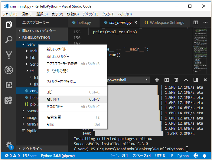Split the terminal panel
Image resolution: width=212 pixels, height=160 pixels.
(x=166, y=80)
